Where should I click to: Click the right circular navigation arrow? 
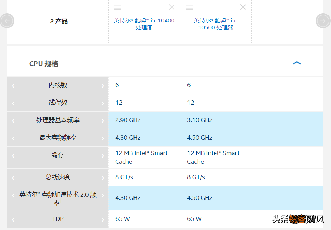(x=323, y=20)
